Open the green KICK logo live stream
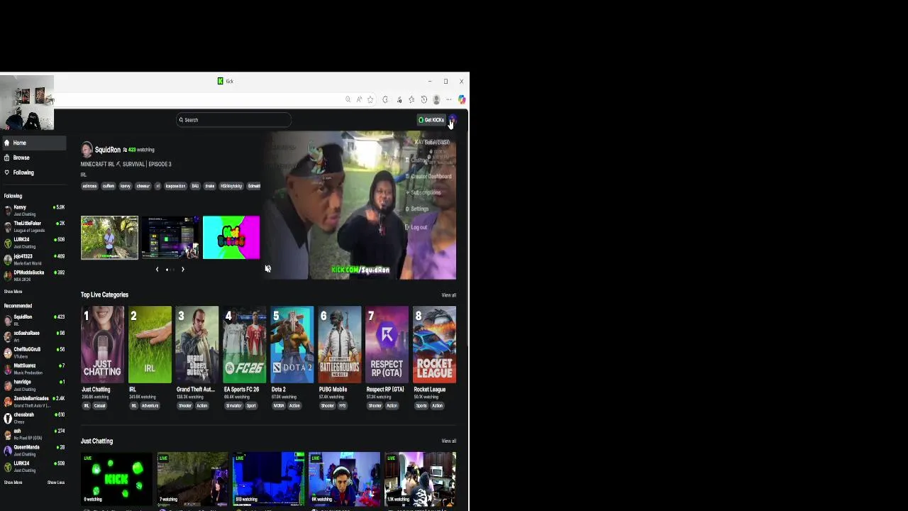908x511 pixels. tap(116, 478)
